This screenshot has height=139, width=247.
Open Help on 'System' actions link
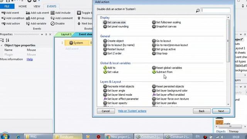(x=132, y=111)
